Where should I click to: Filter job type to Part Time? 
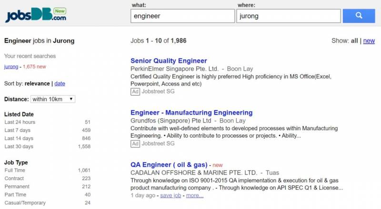pos(15,195)
